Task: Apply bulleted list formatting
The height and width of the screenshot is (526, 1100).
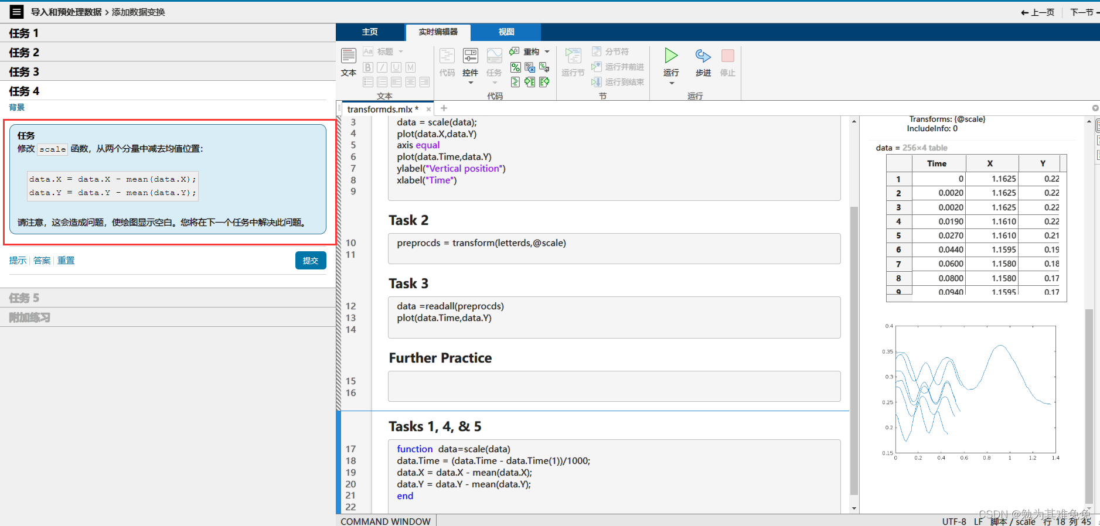Action: tap(368, 82)
